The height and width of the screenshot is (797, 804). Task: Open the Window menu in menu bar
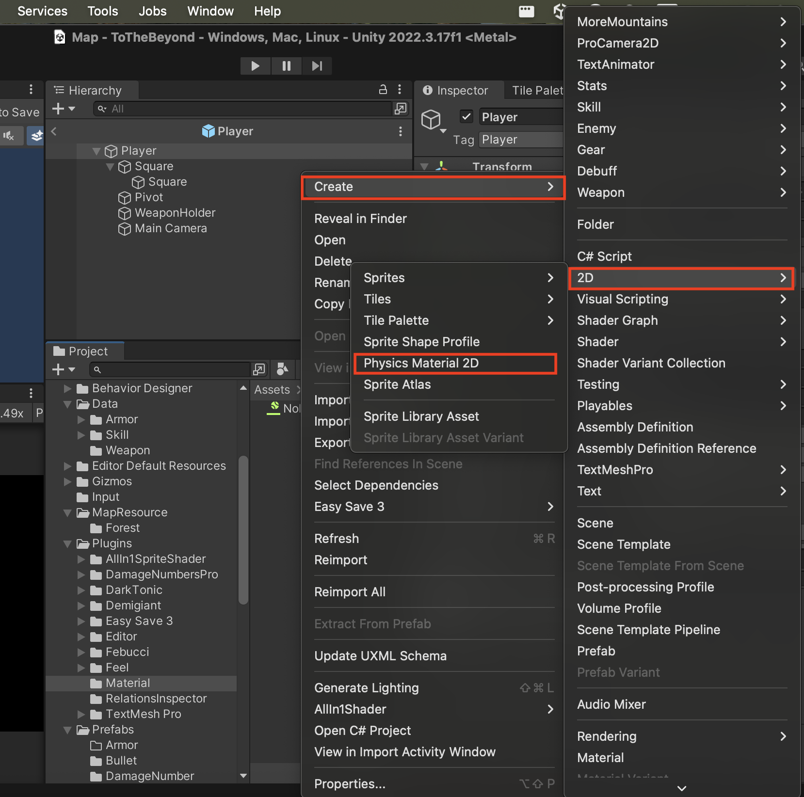(210, 11)
